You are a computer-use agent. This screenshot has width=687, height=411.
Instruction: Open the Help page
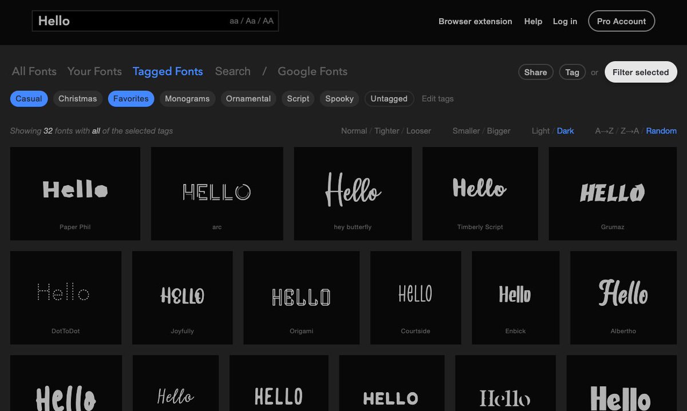(533, 21)
